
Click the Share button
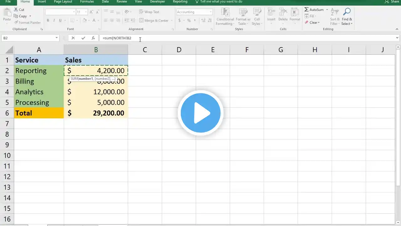[392, 2]
